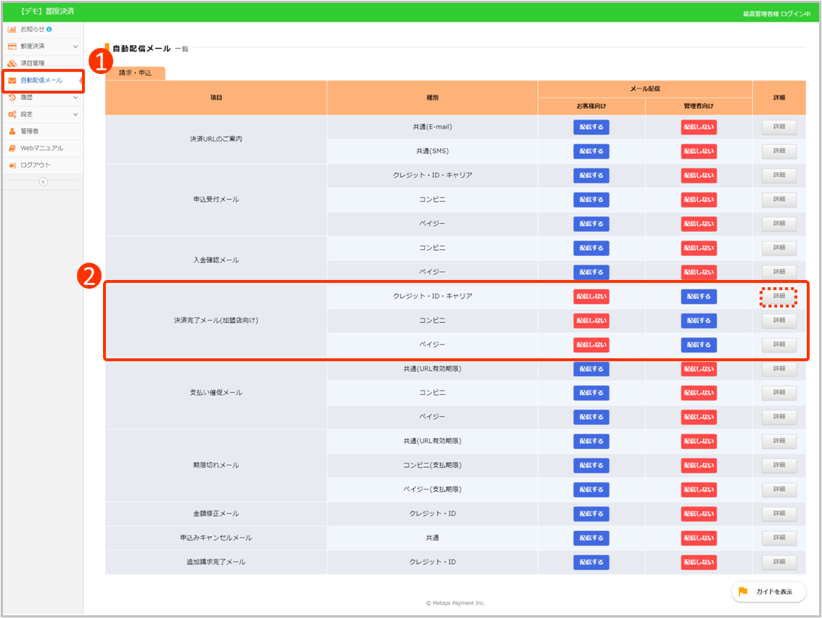Click the 項目管理 coins icon in sidebar
The height and width of the screenshot is (618, 822).
12,63
